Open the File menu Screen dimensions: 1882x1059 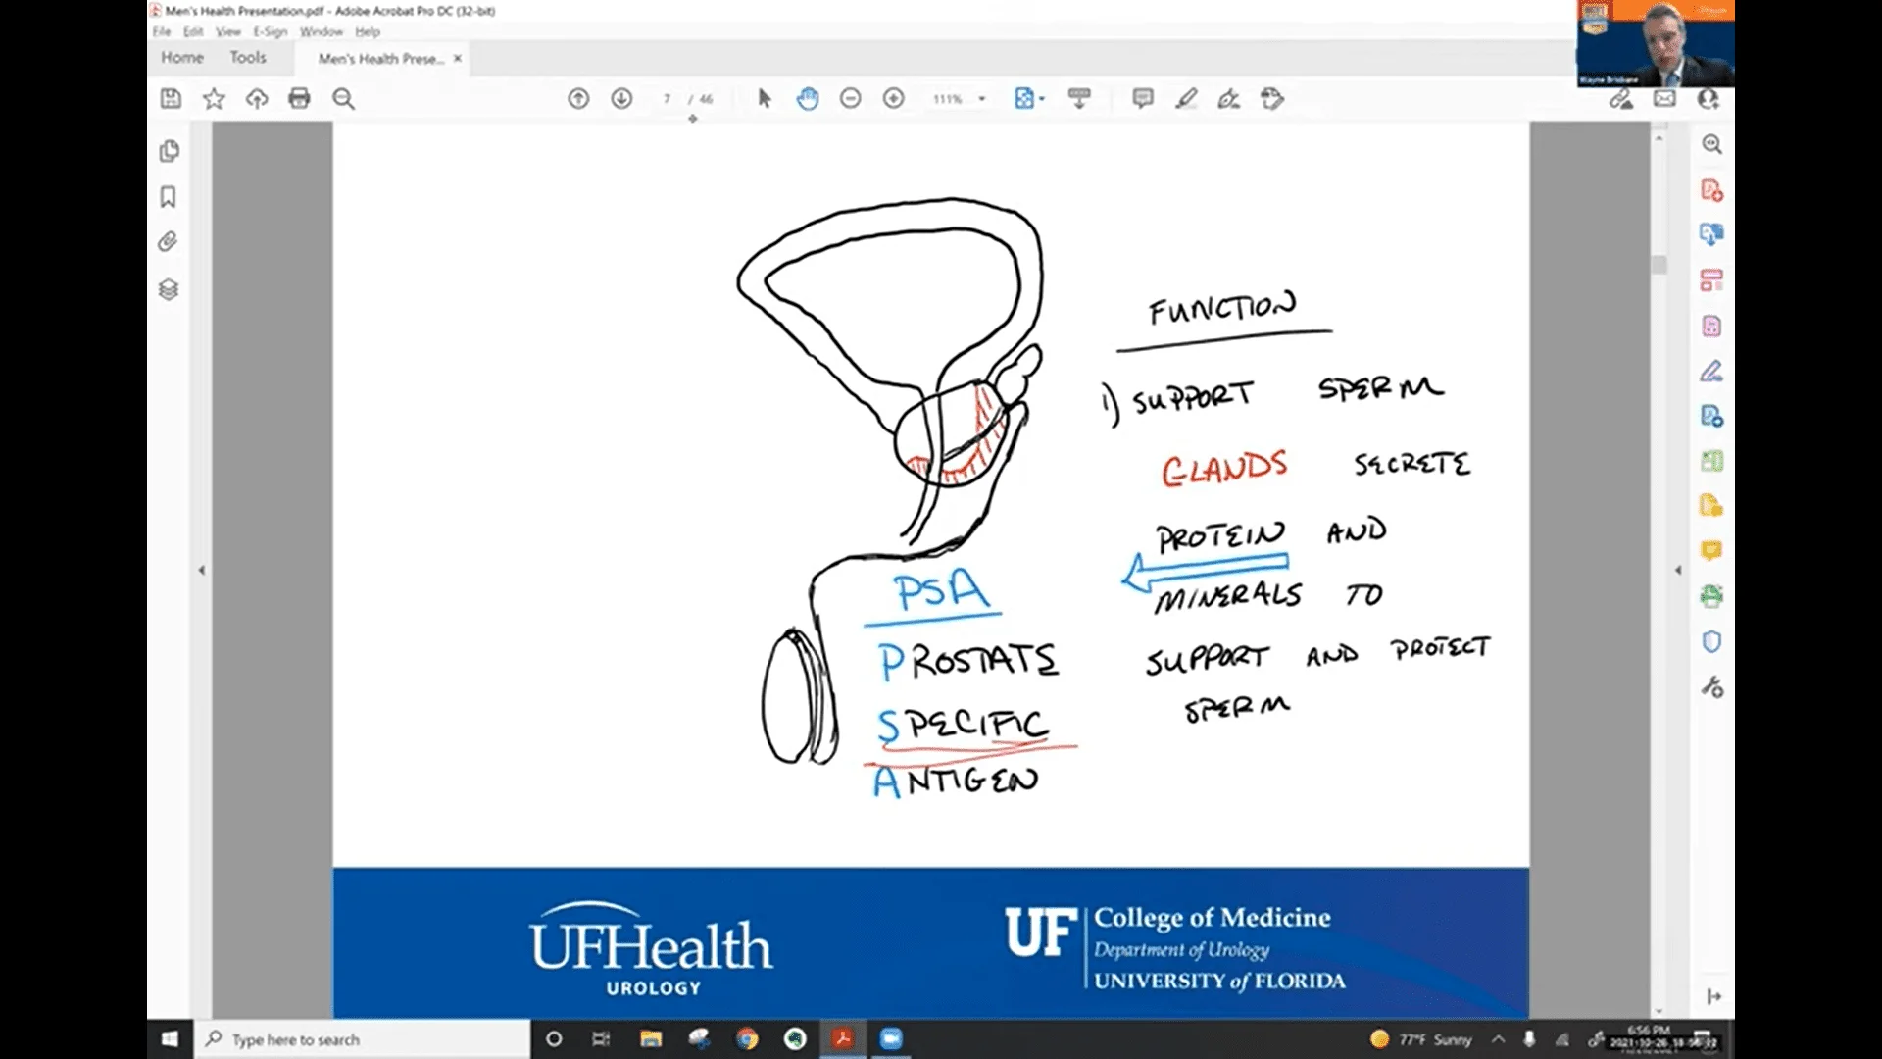162,32
